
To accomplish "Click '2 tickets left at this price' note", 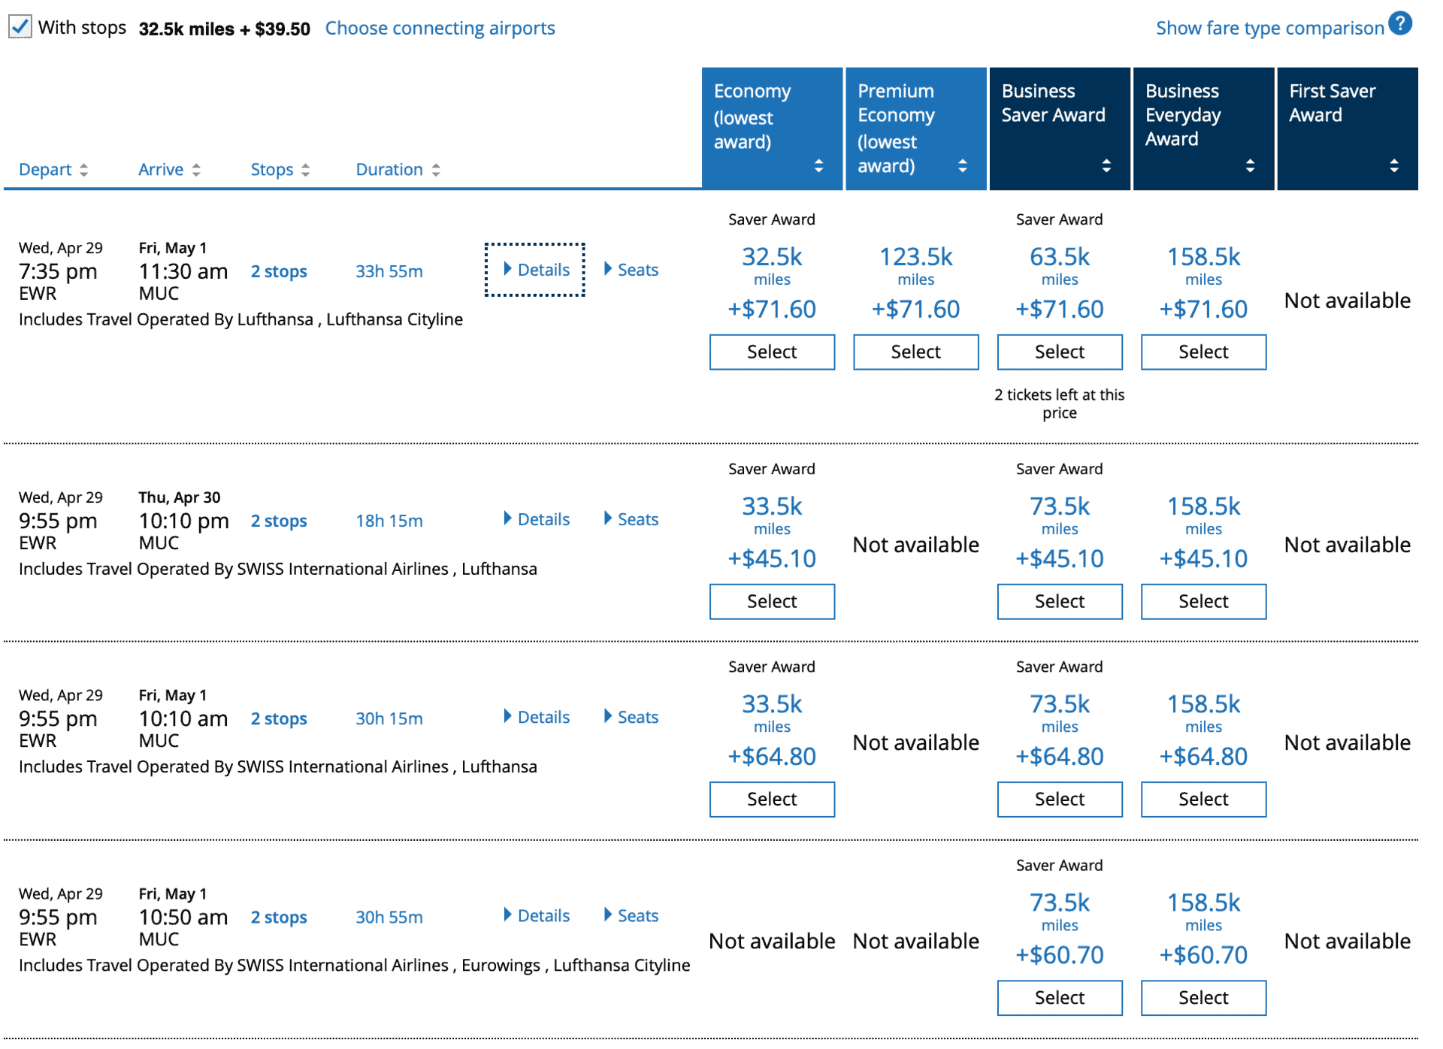I will coord(1060,404).
